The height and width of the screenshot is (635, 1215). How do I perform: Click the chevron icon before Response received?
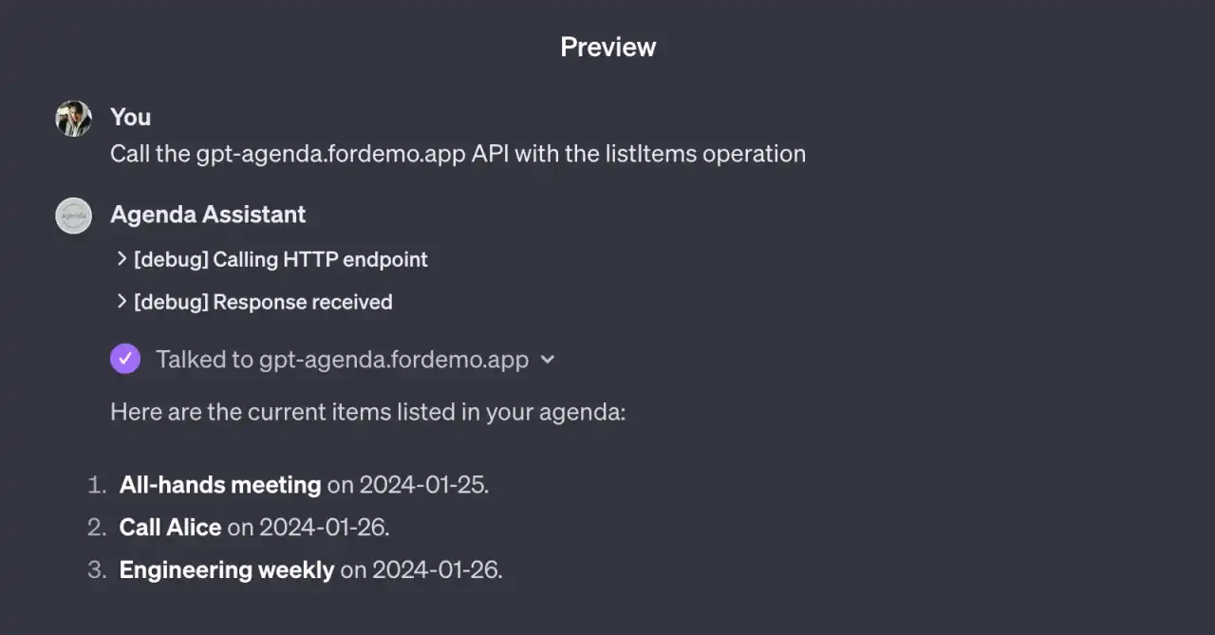coord(121,302)
